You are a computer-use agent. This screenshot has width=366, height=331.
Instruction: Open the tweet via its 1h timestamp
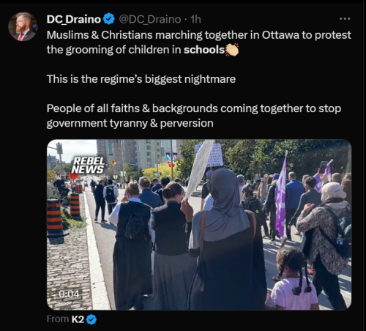tap(195, 19)
